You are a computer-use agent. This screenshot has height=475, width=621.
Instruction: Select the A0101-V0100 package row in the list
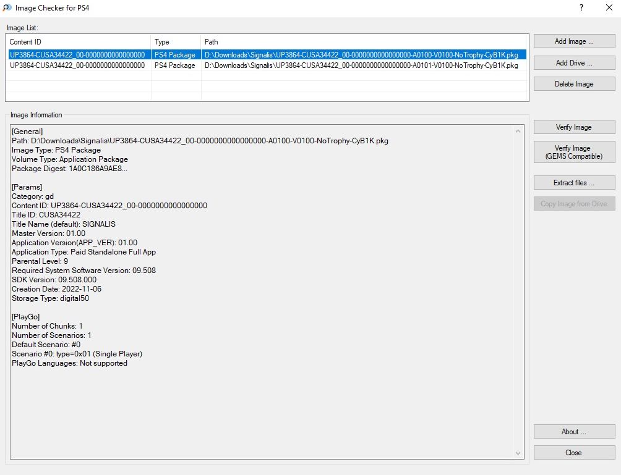click(x=266, y=65)
